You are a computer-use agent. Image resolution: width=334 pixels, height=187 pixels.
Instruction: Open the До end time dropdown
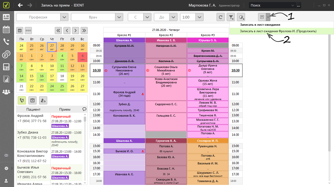[x=173, y=17]
